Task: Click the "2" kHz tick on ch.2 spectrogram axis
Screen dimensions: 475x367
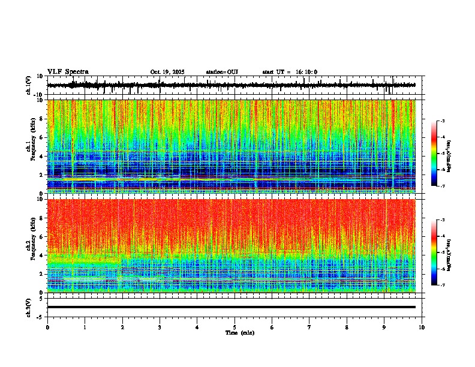Action: [x=42, y=274]
